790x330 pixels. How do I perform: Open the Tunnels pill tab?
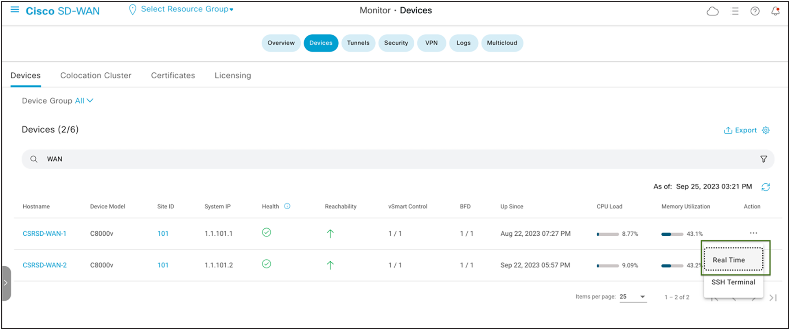pos(358,43)
